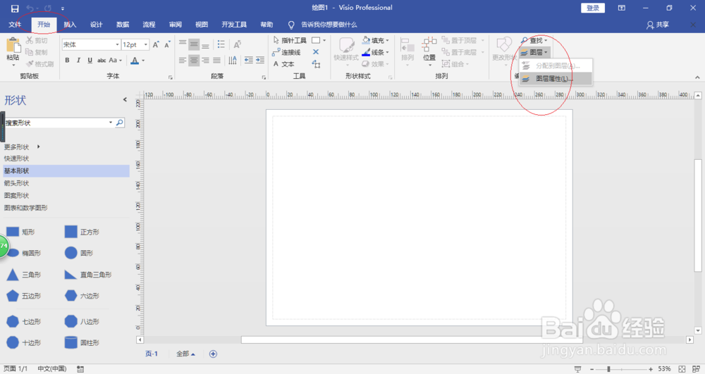Open the Layers (图层) dropdown
705x374 pixels.
click(534, 53)
